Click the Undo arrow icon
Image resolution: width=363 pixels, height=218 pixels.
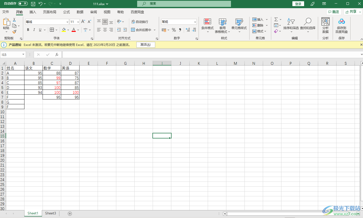[40, 4]
